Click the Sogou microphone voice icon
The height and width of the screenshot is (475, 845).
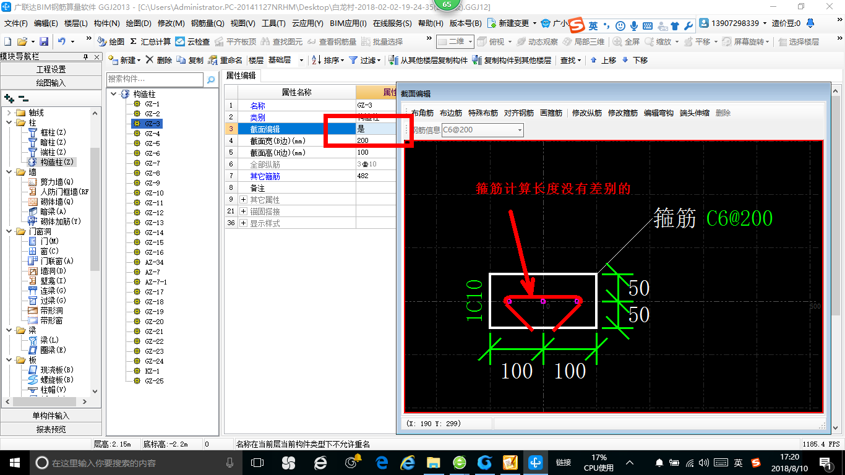tap(633, 25)
